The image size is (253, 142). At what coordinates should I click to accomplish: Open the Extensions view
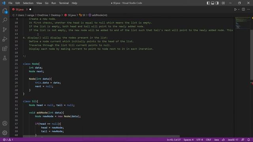pos(5,49)
